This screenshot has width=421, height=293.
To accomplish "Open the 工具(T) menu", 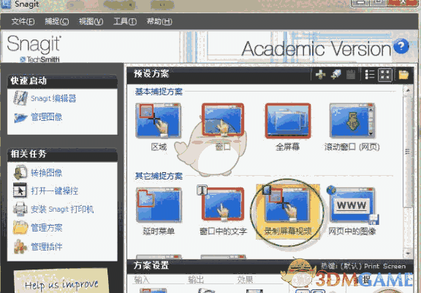I will (x=125, y=21).
